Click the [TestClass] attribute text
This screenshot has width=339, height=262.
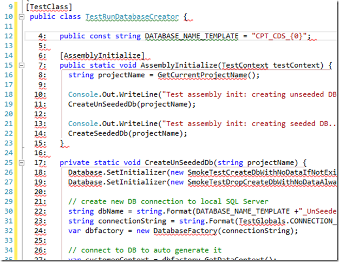pyautogui.click(x=49, y=7)
